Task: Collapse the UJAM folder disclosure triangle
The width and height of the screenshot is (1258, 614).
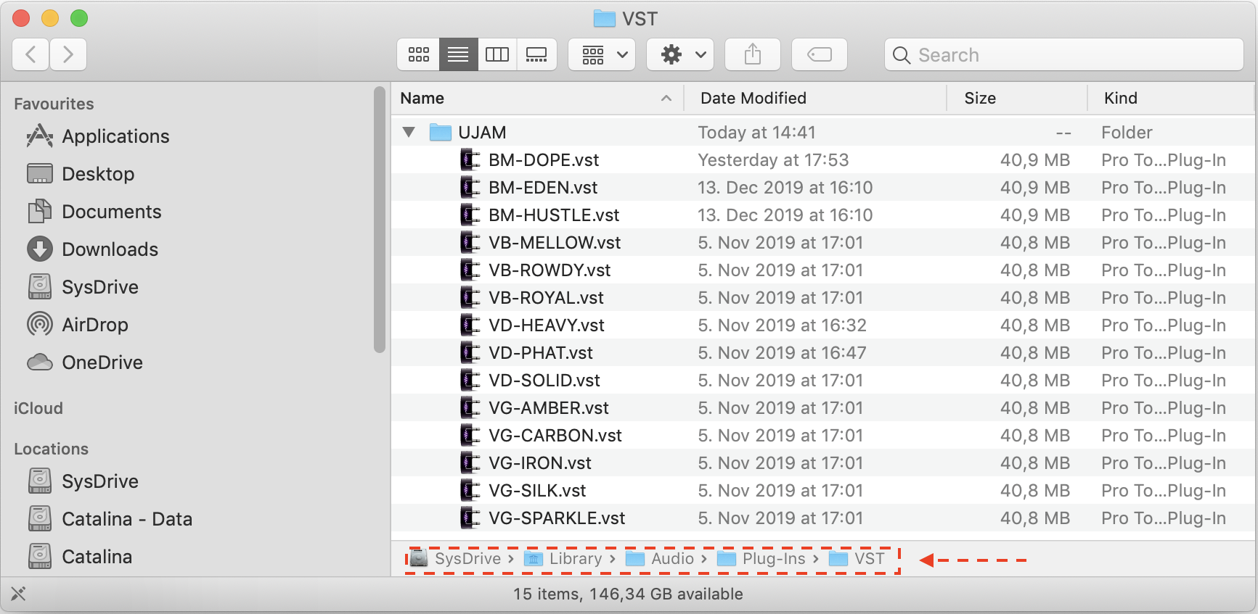Action: [409, 132]
